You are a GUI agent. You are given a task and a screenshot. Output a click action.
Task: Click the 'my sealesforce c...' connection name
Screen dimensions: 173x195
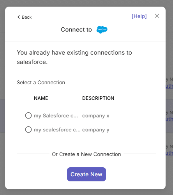point(57,129)
